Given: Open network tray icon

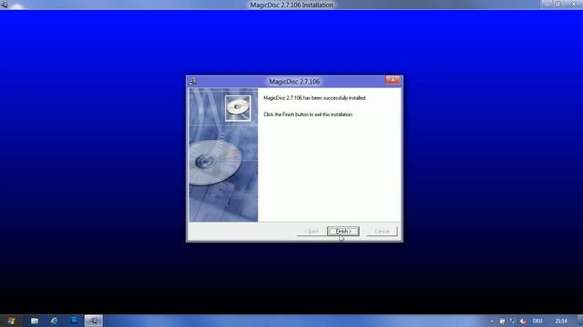Looking at the screenshot, I should (x=513, y=321).
